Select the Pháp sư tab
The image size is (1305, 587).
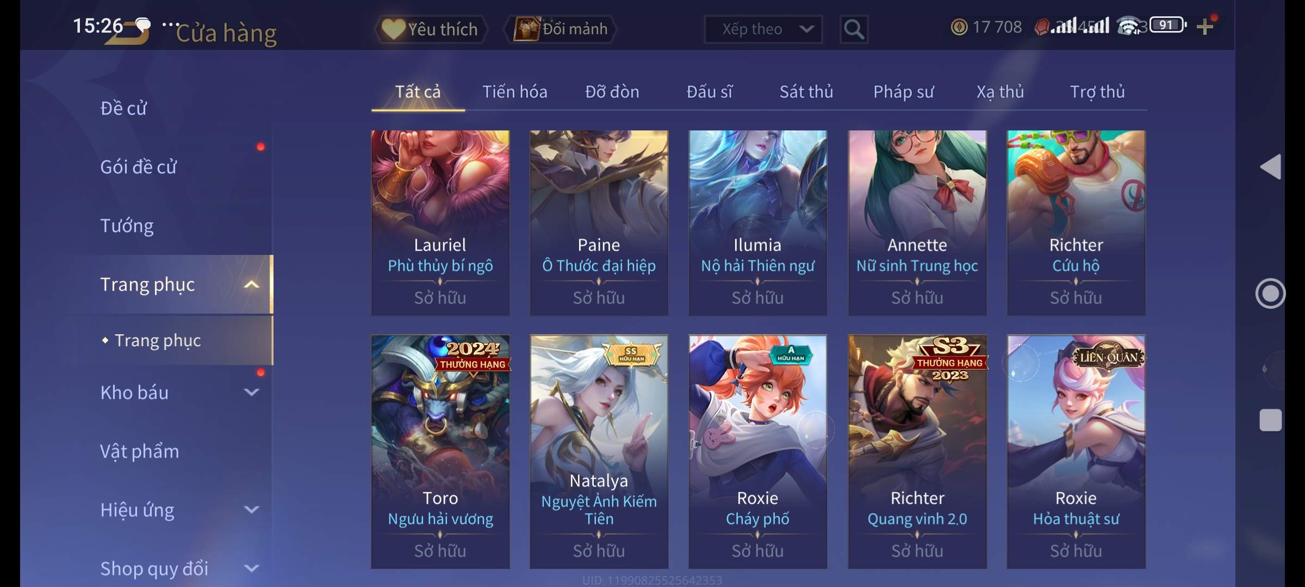(x=903, y=92)
